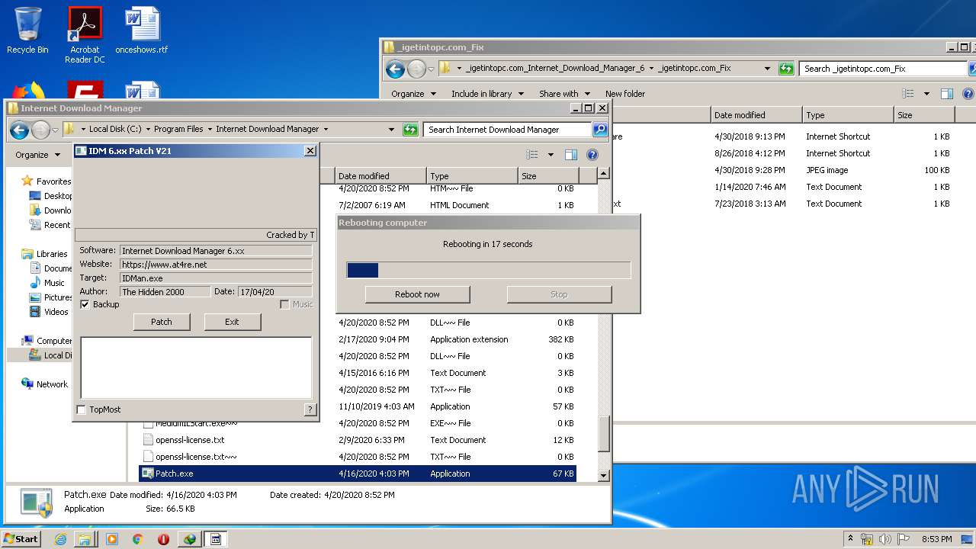Open help icon in Internet Download Manager explorer
976x549 pixels.
pyautogui.click(x=592, y=155)
